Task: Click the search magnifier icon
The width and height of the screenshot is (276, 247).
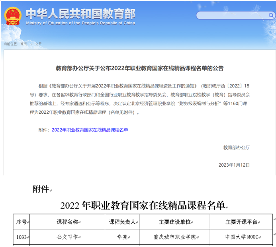Action: tap(271, 16)
